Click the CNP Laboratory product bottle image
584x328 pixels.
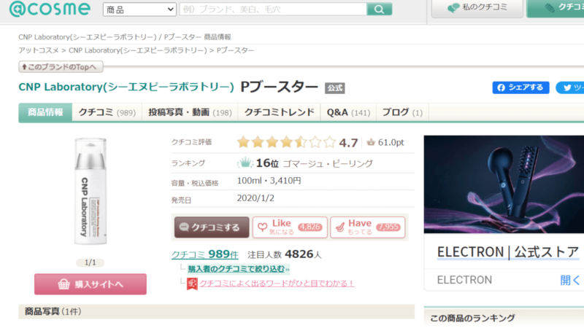[x=90, y=191]
